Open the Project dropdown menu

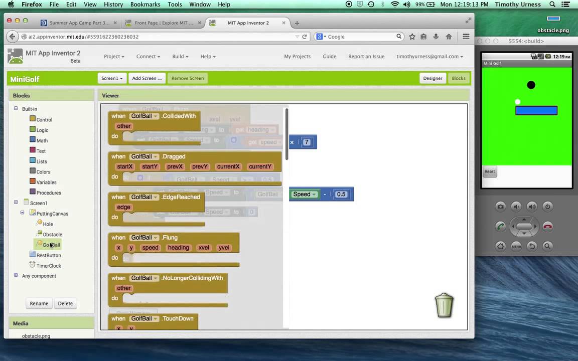point(114,56)
